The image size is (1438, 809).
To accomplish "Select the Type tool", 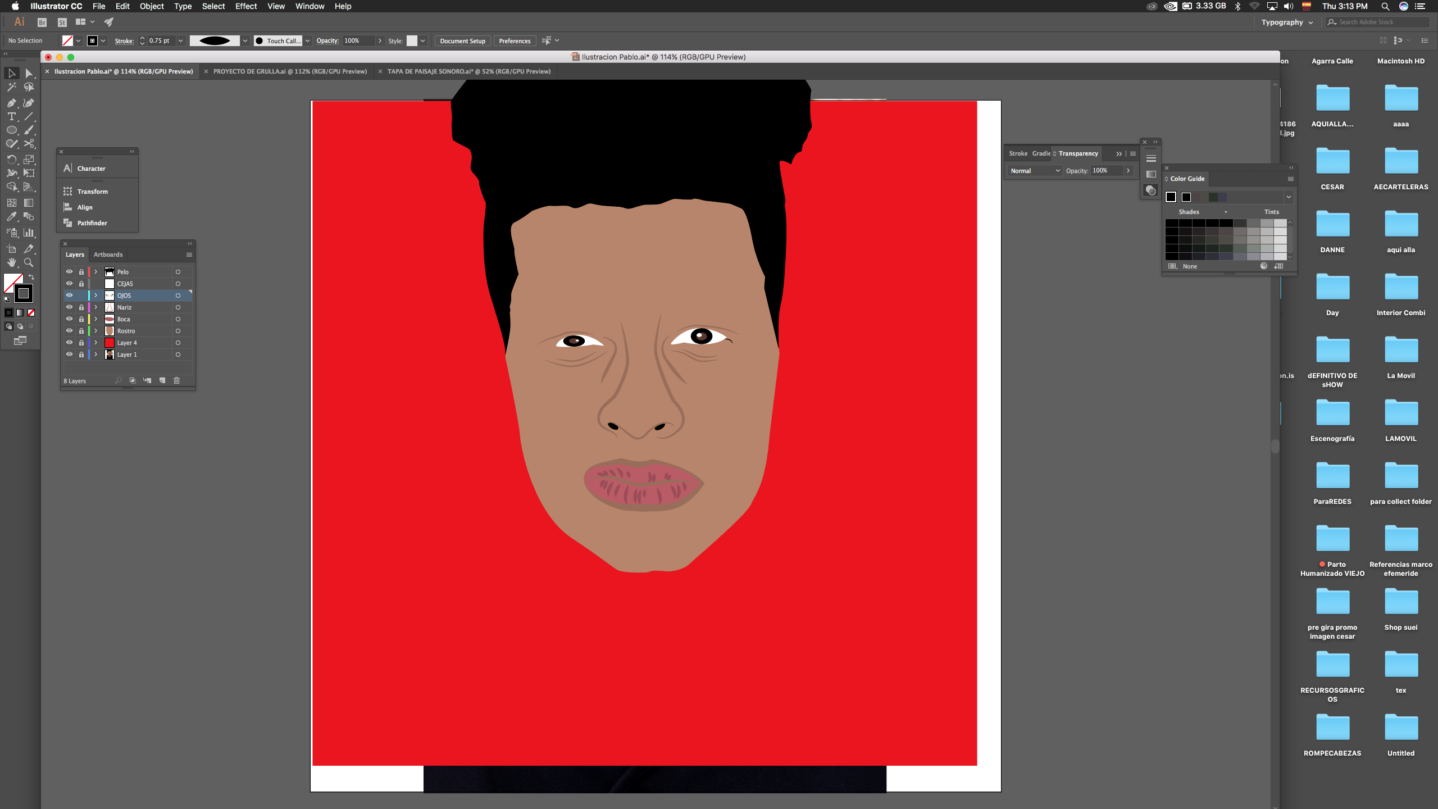I will click(11, 116).
